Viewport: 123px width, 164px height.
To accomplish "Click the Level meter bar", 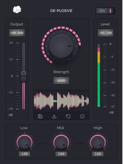I will point(99,76).
